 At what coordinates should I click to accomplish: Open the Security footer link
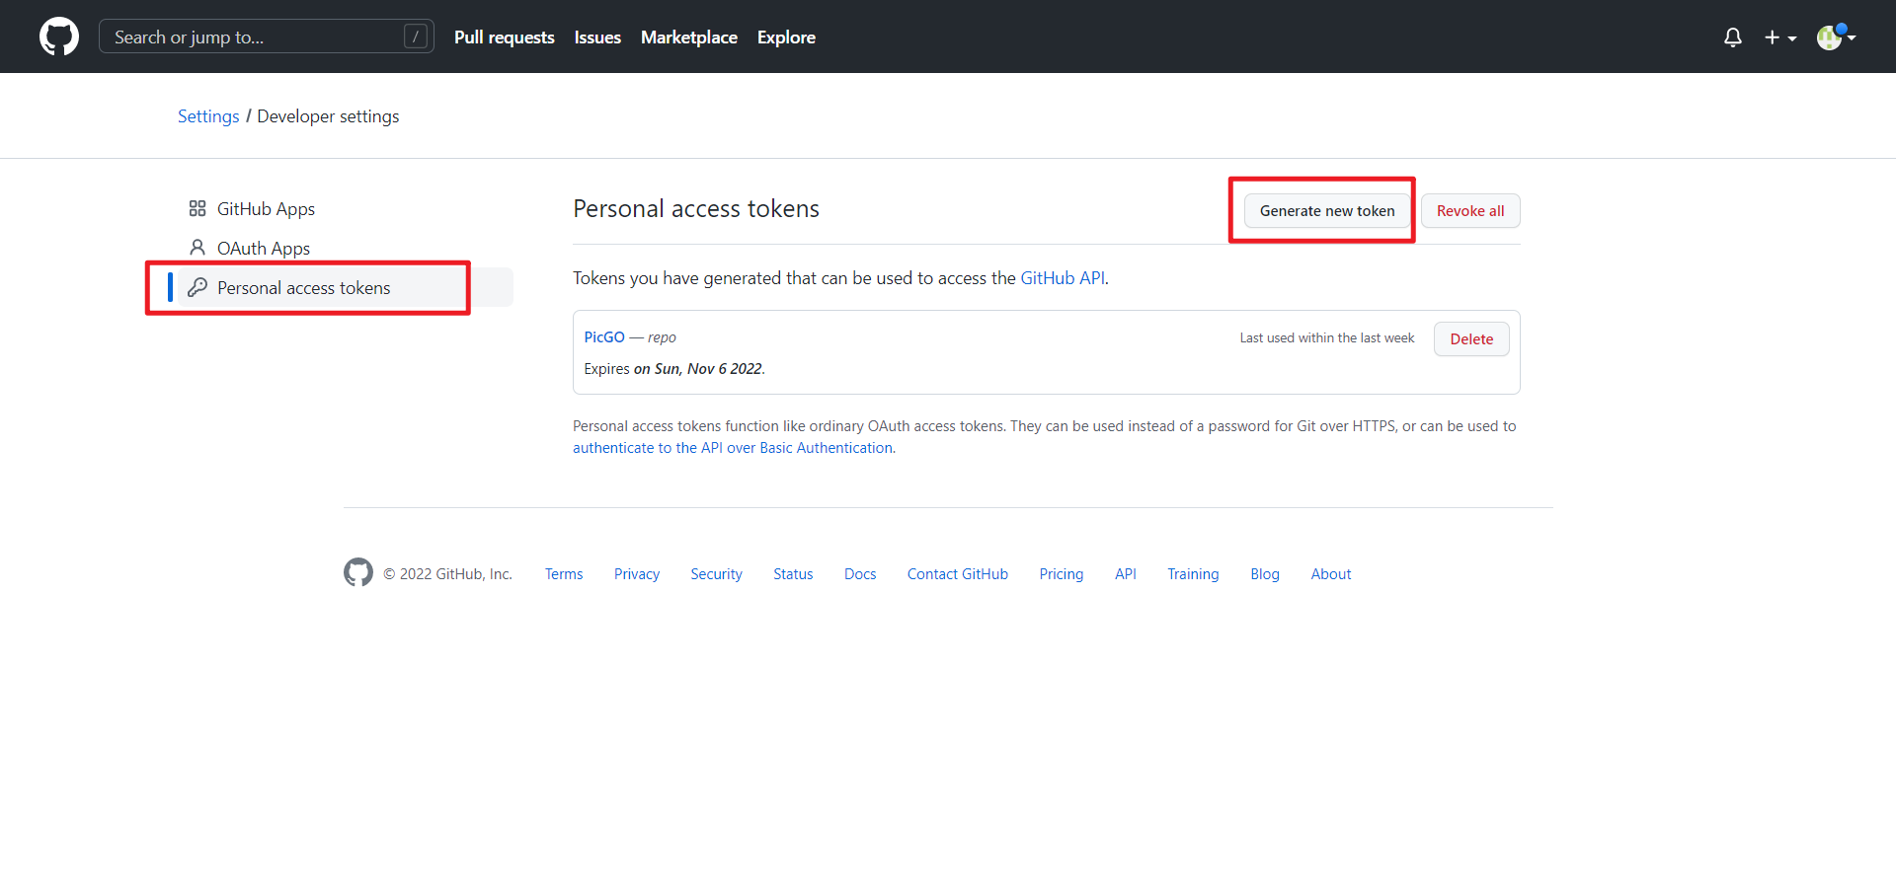[x=716, y=574]
